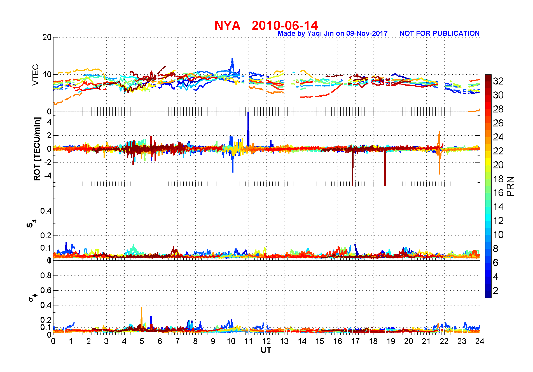This screenshot has width=533, height=372.
Task: Click the sigma-phi y-axis label
Action: point(32,297)
